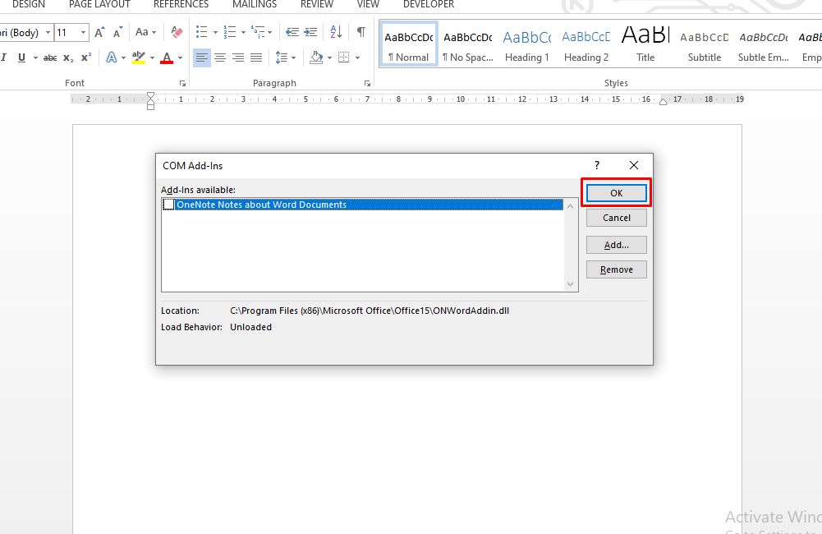The height and width of the screenshot is (534, 822).
Task: Open the Text Highlight Color dropdown
Action: 151,58
